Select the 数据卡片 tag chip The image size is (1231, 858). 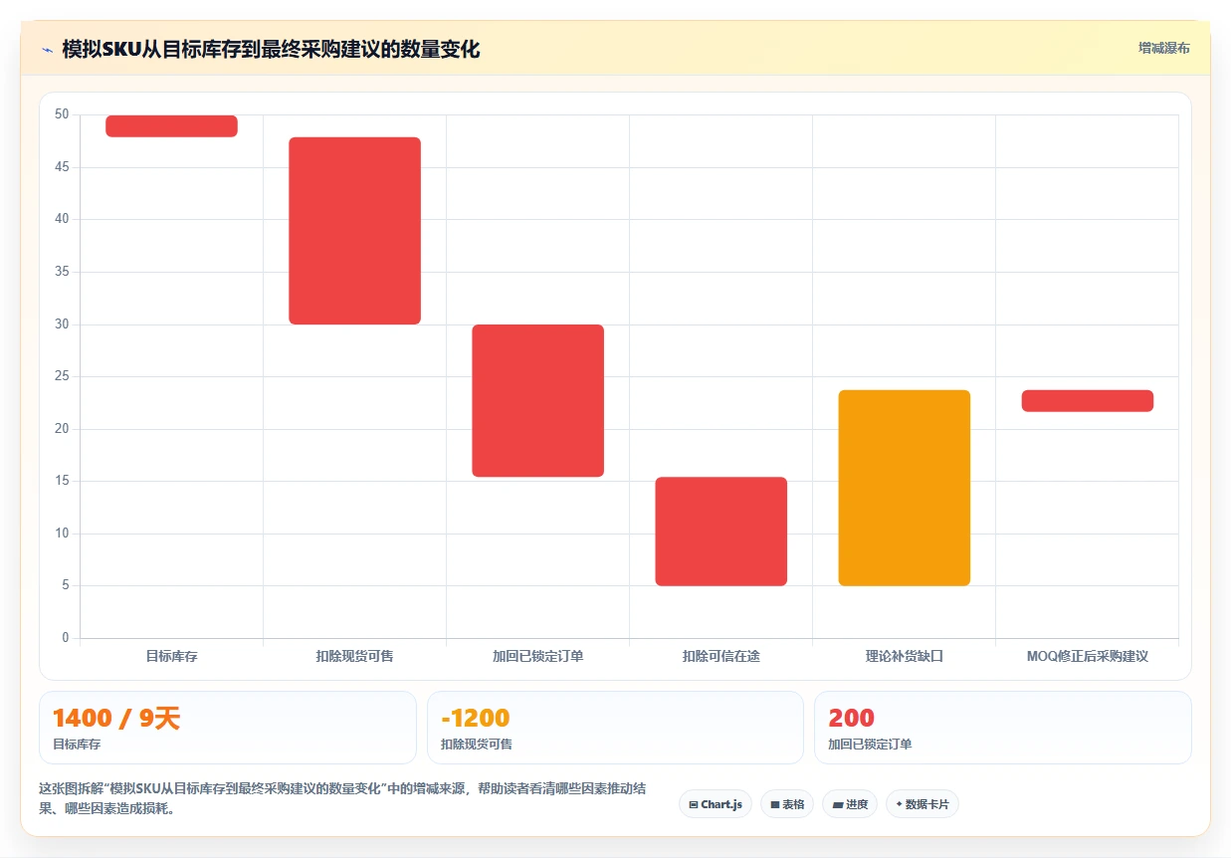pos(923,804)
